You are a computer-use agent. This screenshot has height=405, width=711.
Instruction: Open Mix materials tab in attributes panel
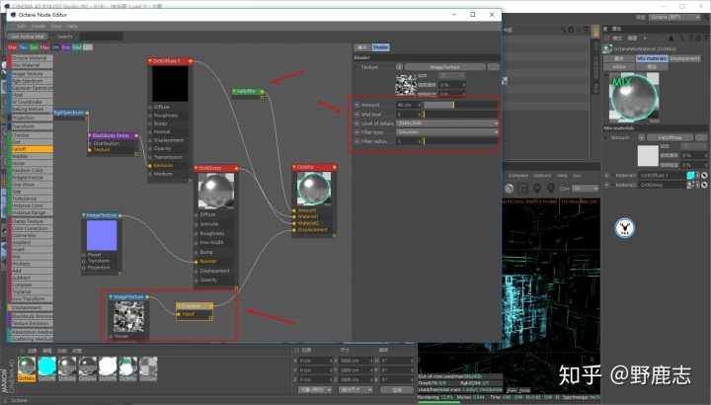[651, 58]
